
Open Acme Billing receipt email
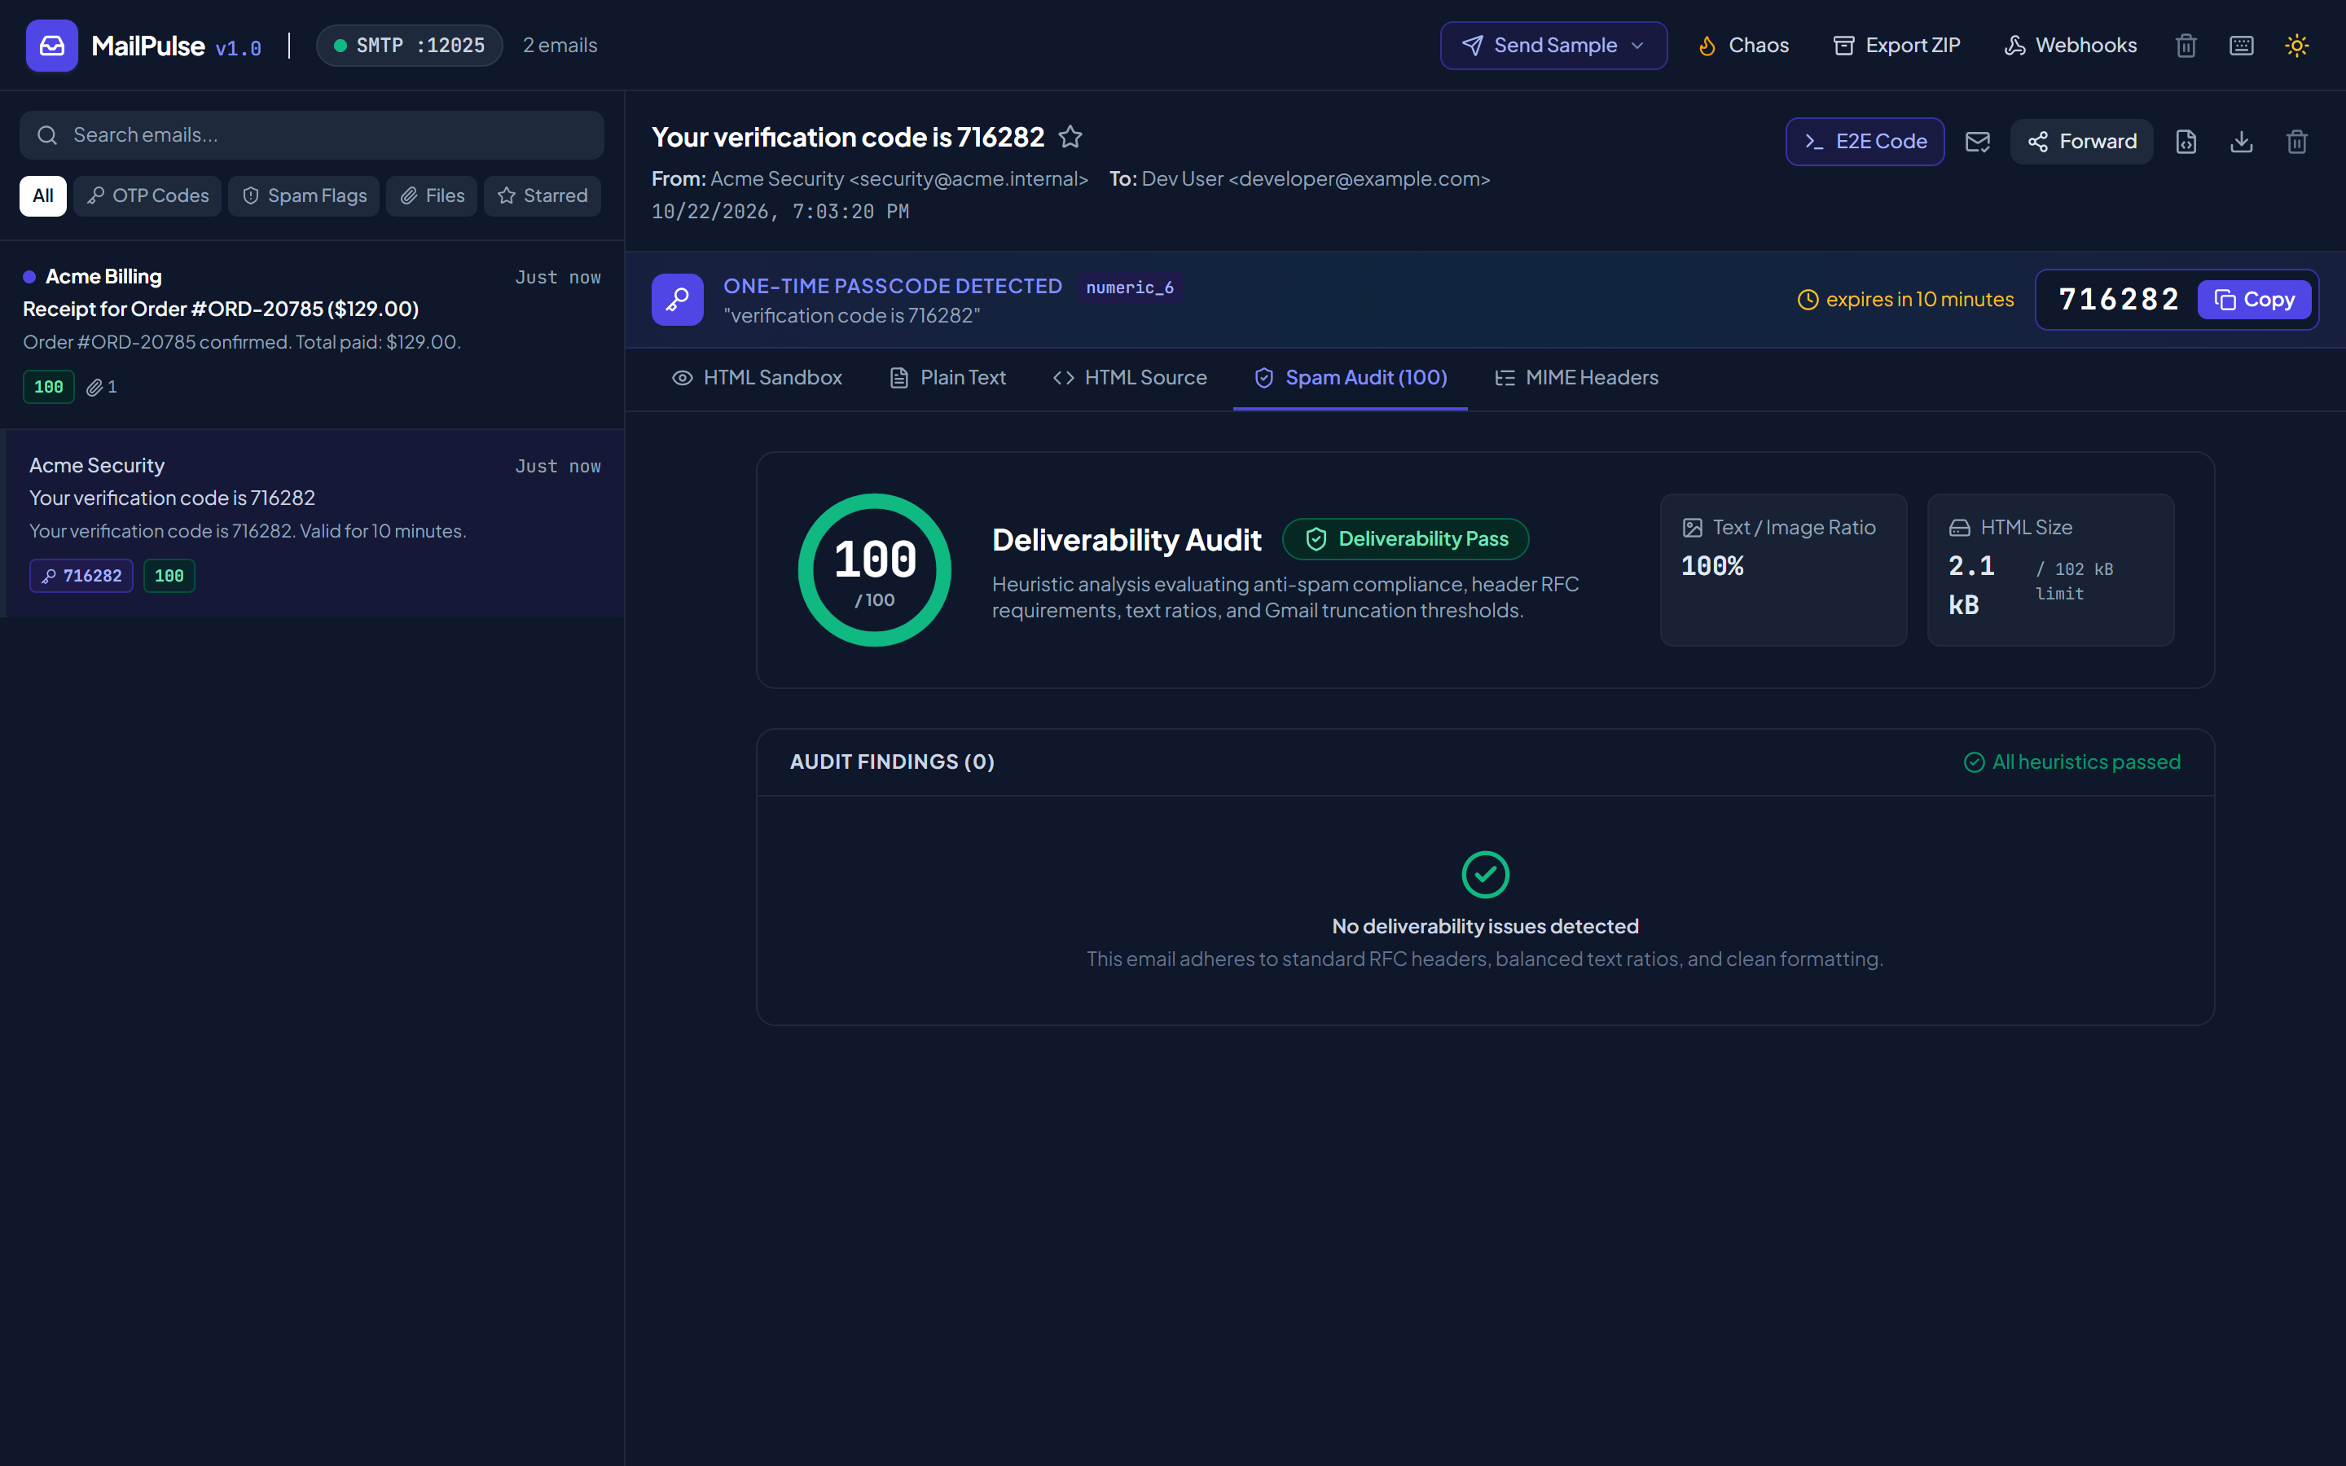coord(312,335)
